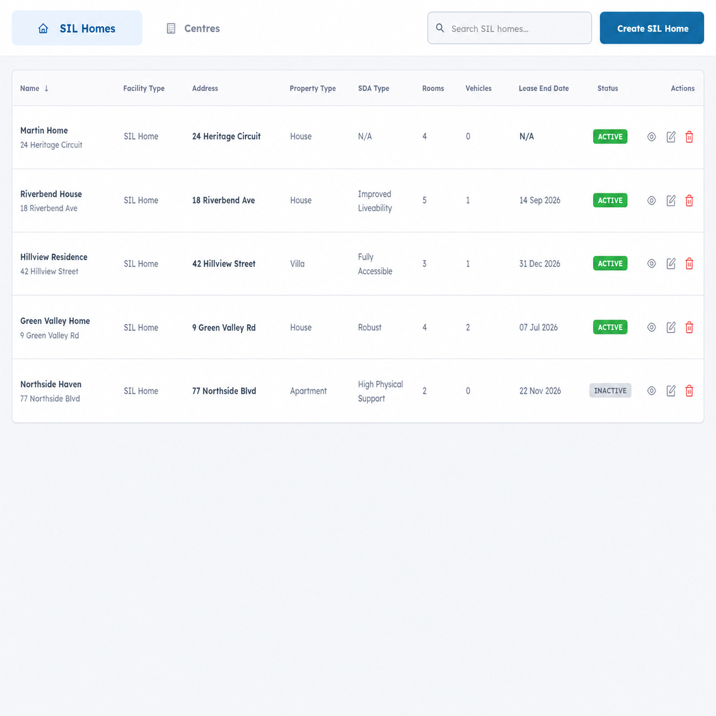Edit Green Valley Home pencil icon

click(x=671, y=327)
